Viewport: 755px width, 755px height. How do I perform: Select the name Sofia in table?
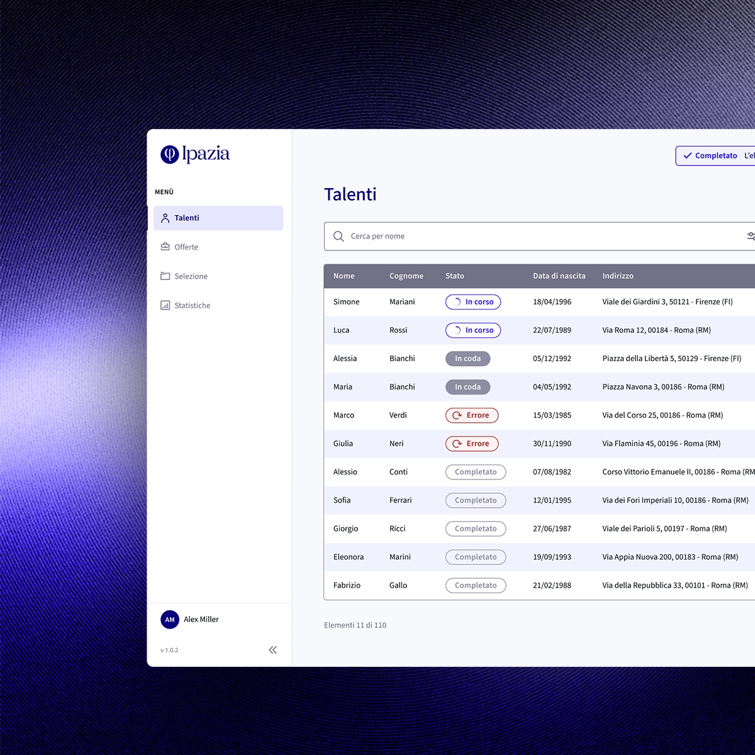pos(342,500)
